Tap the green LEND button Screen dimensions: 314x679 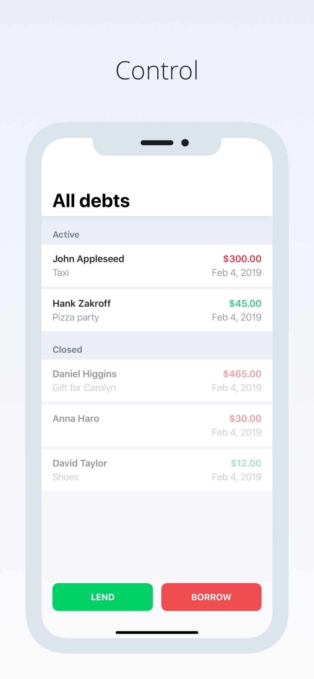102,597
